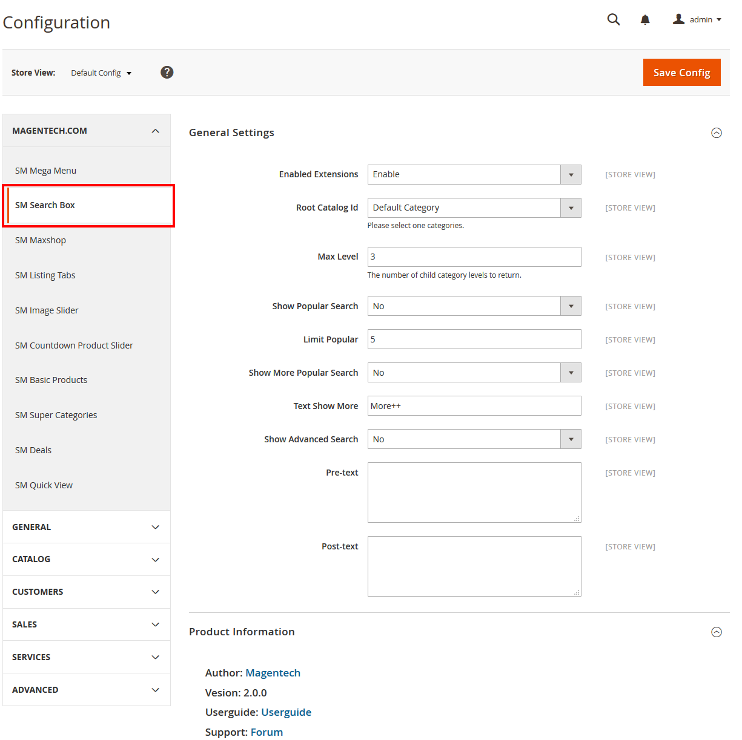Expand the SALES sidebar section
Screen dimensions: 742x740
[x=87, y=624]
